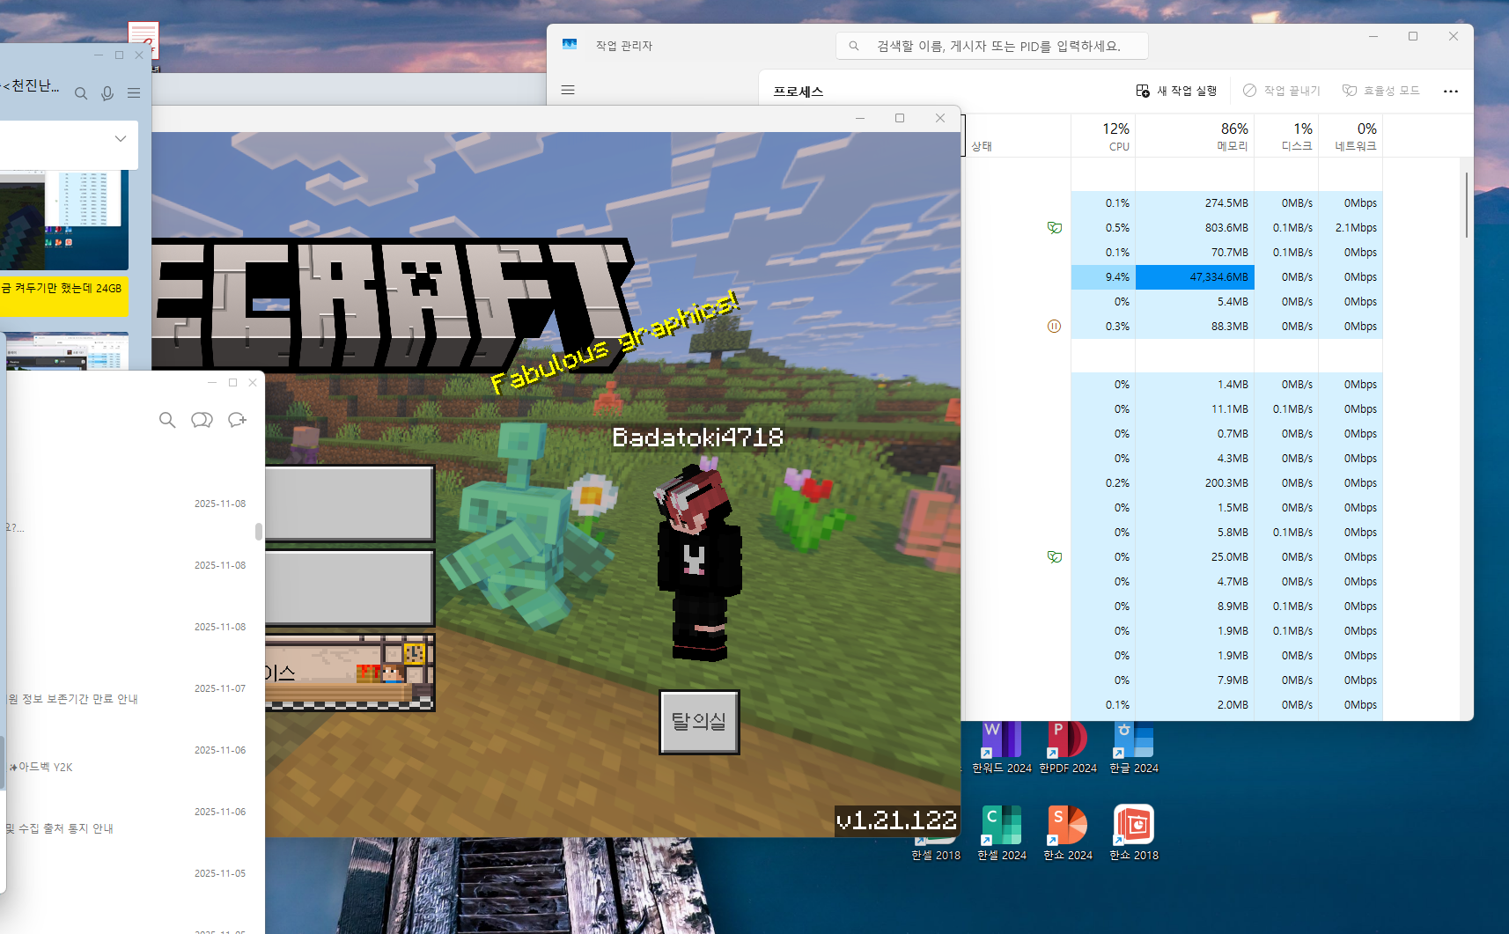The image size is (1509, 934).
Task: Click the v1.21.122 version label in Minecraft
Action: (x=896, y=820)
